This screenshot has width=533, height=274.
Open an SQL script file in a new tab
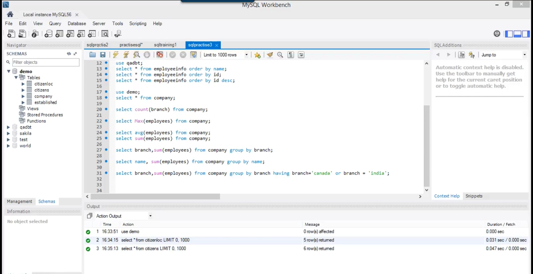pos(22,34)
